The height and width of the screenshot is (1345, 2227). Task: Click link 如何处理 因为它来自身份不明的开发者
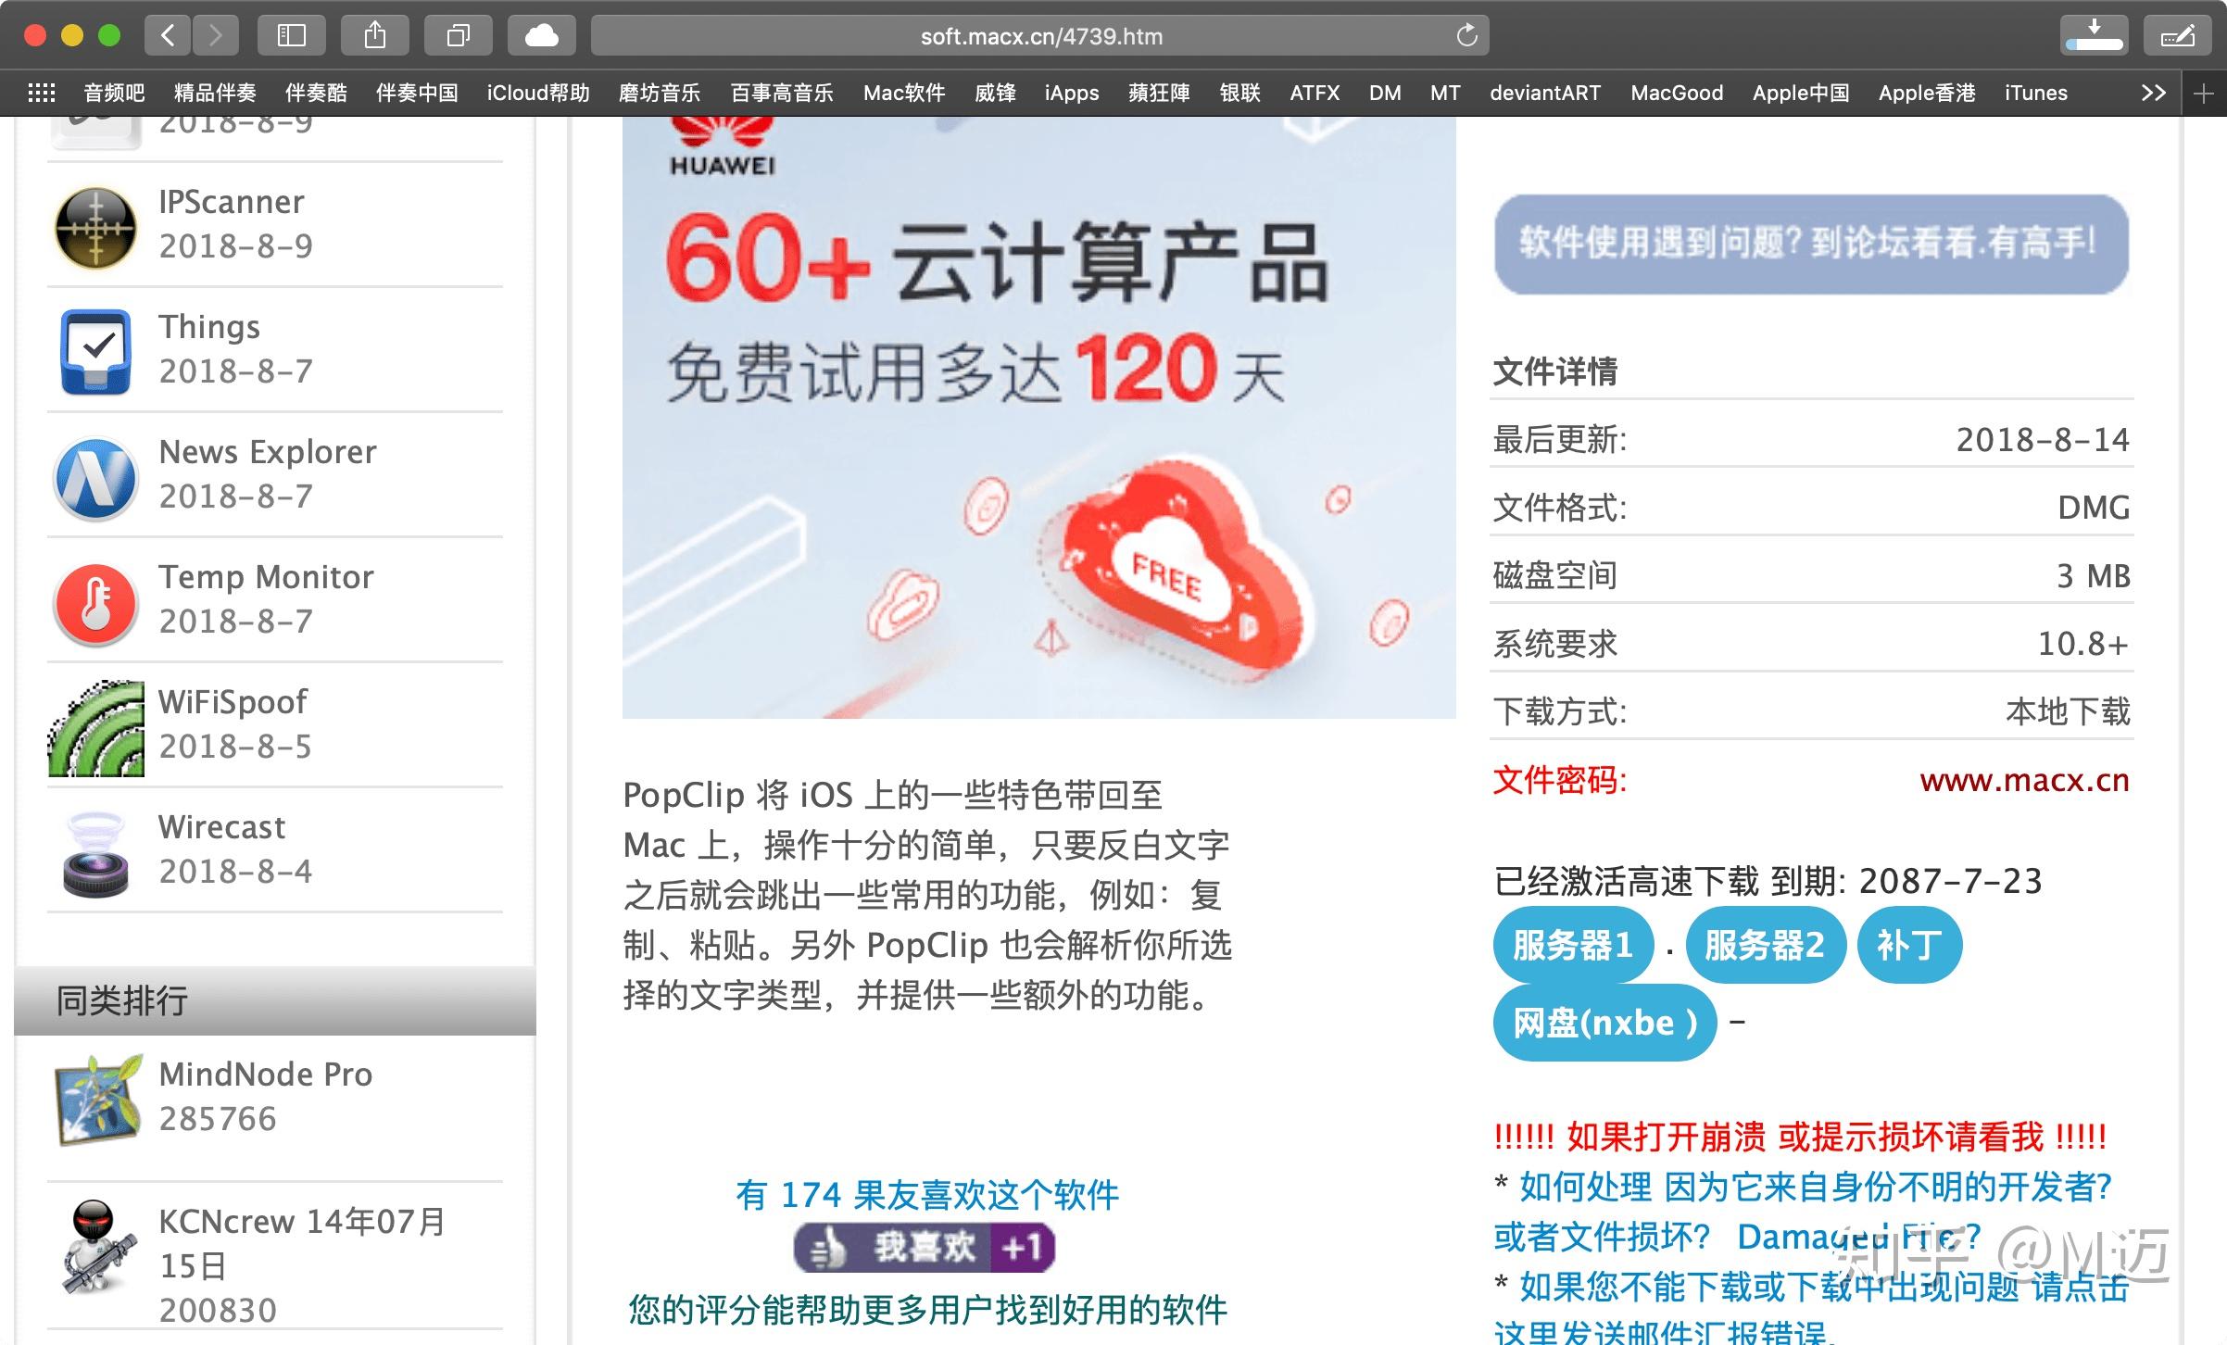(x=1815, y=1187)
